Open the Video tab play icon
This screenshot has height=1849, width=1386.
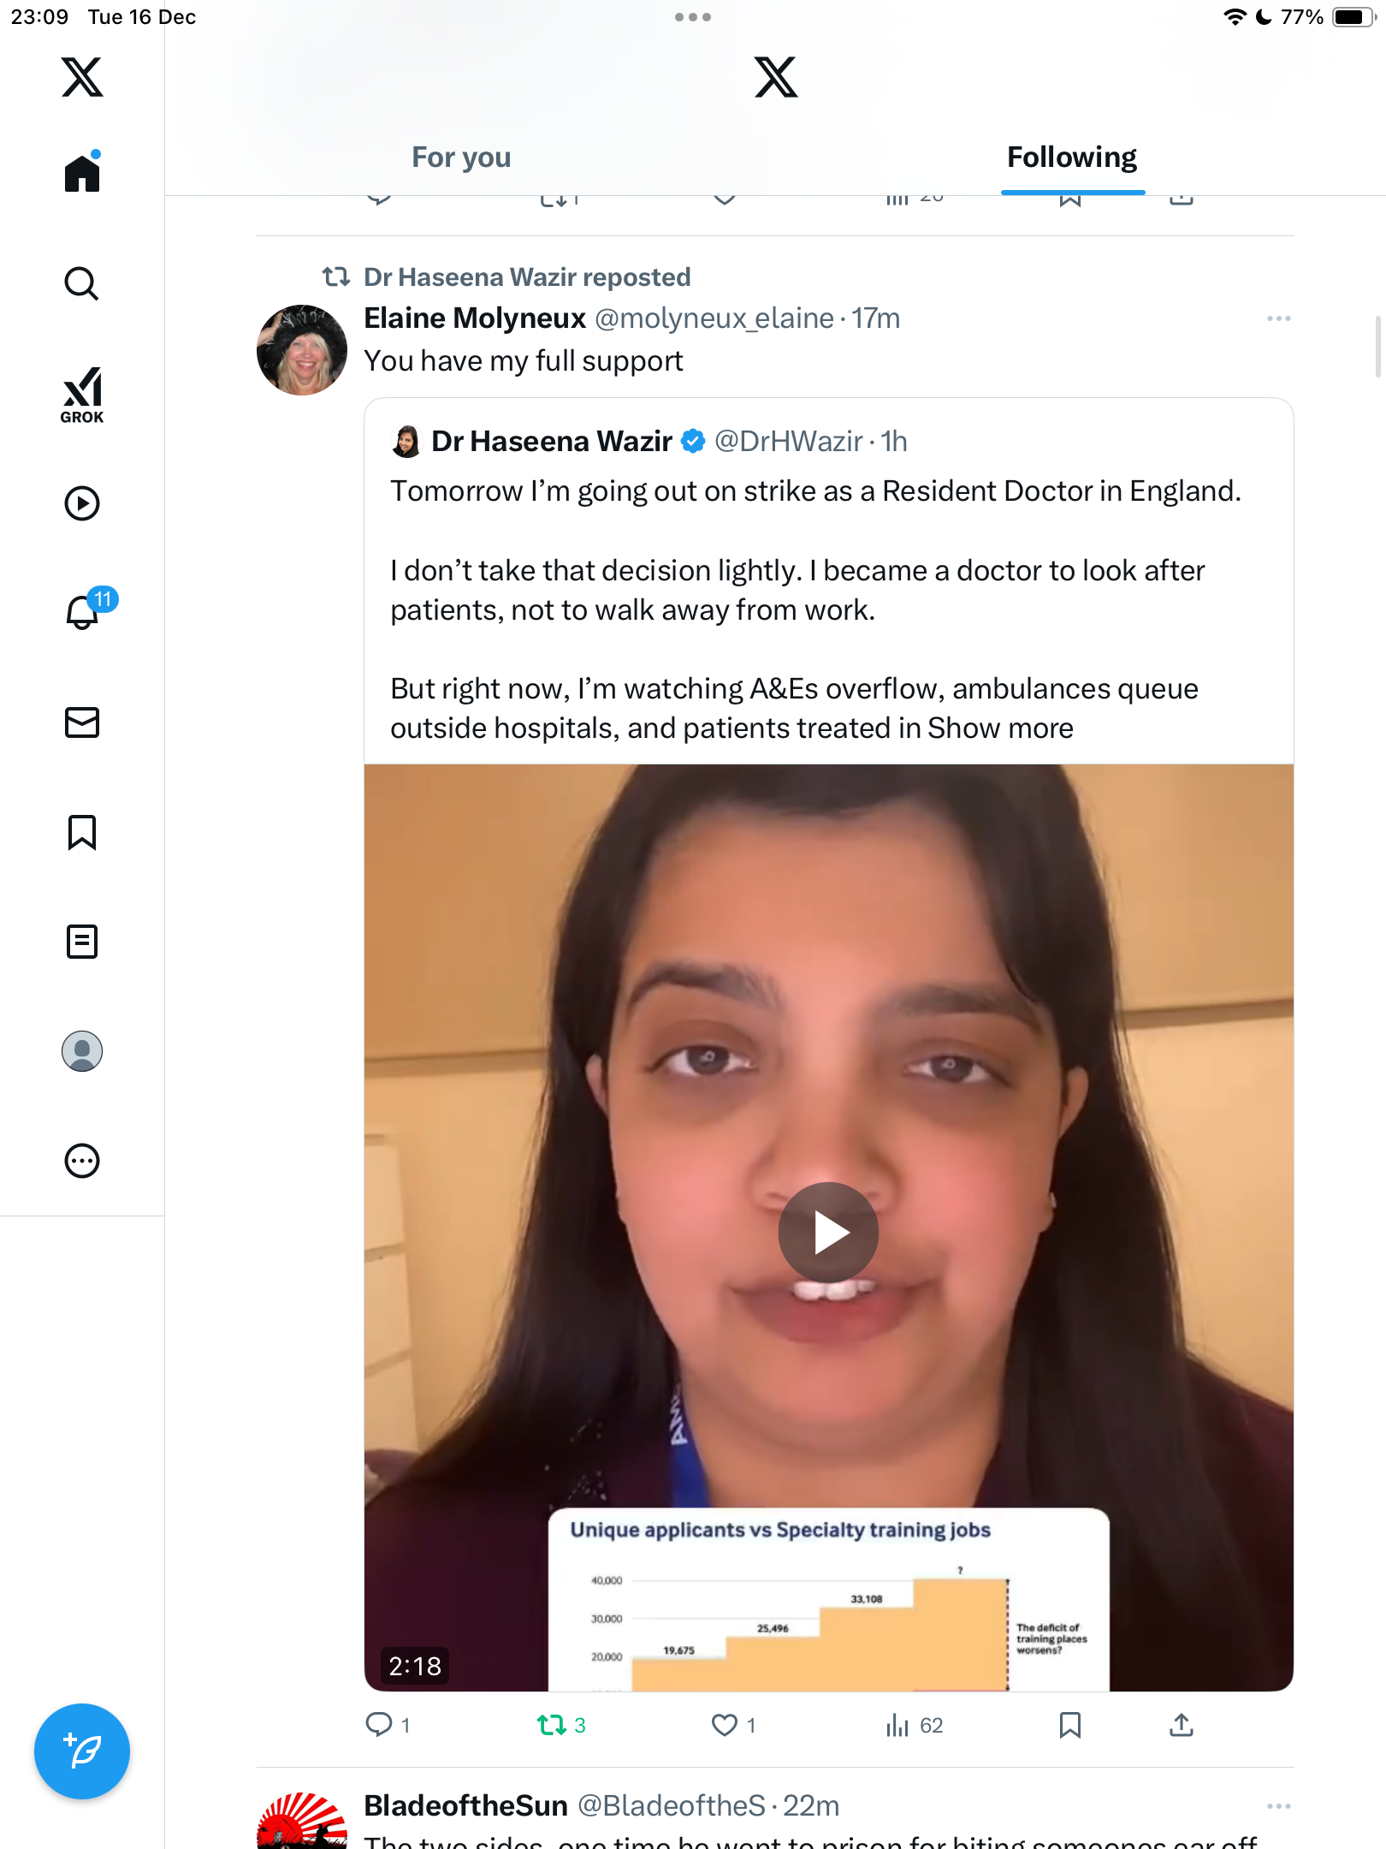click(82, 503)
